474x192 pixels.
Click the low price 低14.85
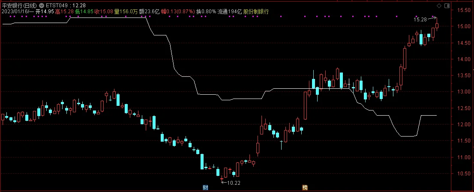84,12
